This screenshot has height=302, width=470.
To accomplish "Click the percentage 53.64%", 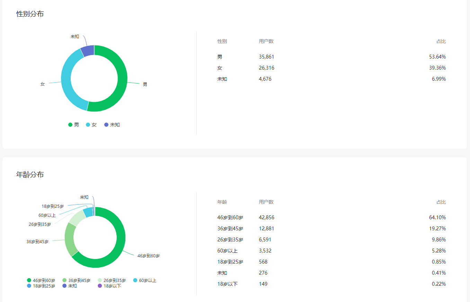I will 437,57.
